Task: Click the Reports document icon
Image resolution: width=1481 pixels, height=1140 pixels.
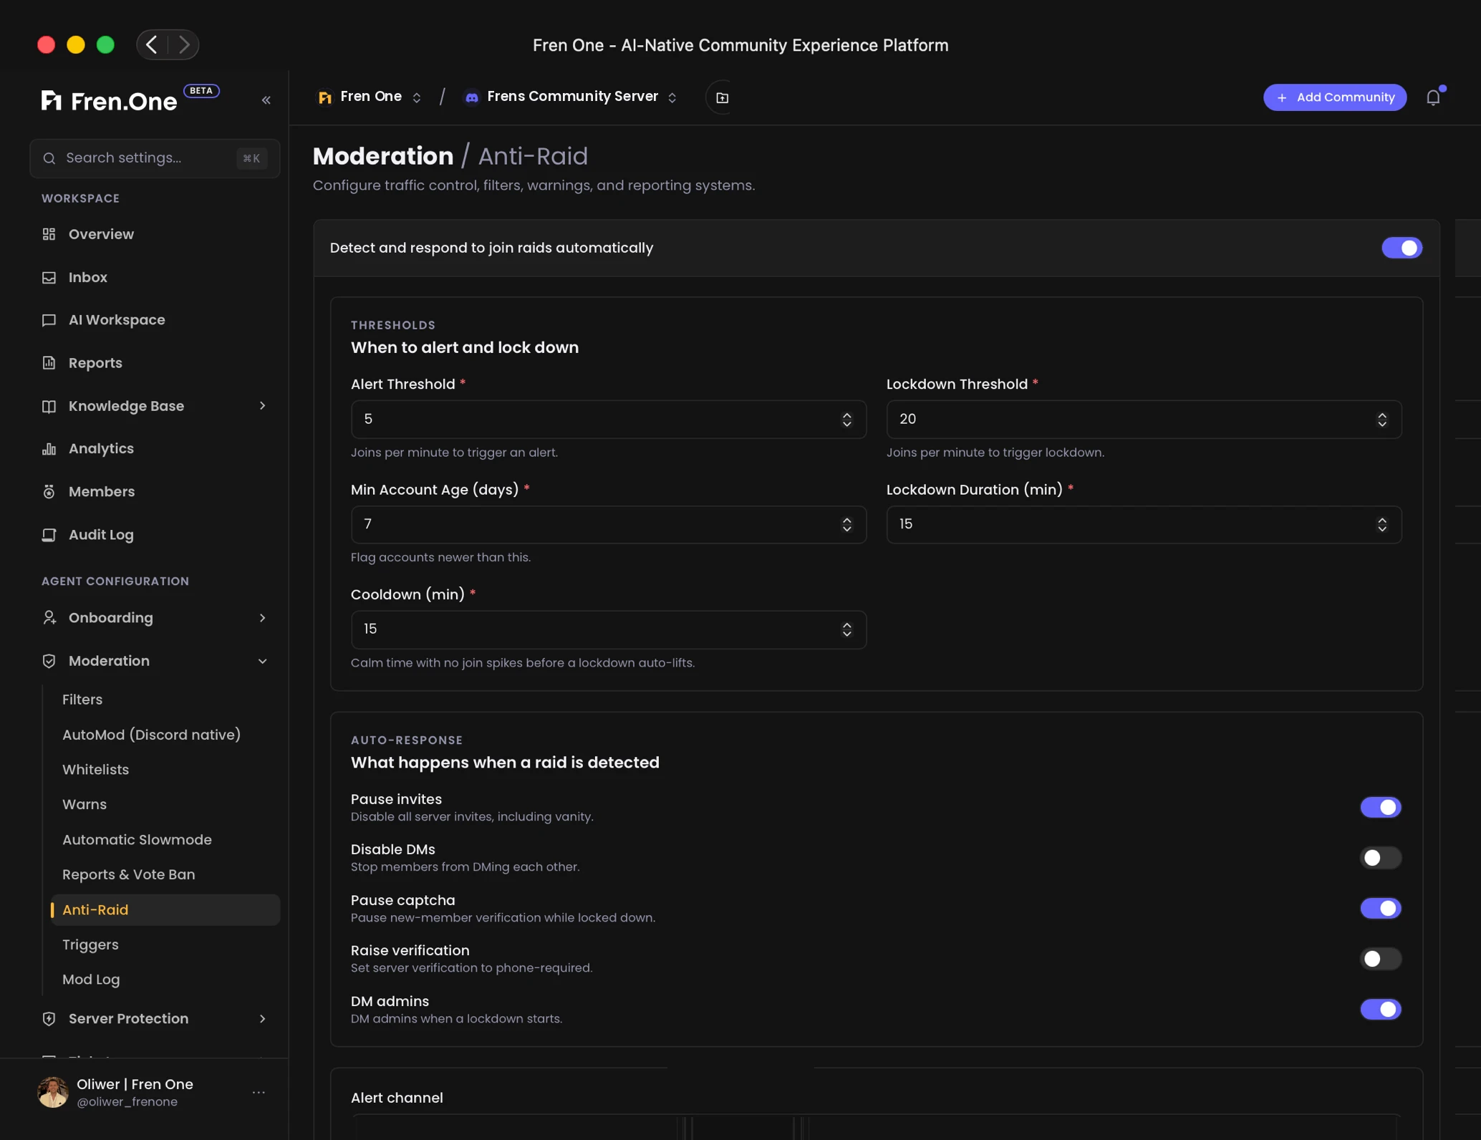Action: click(49, 363)
